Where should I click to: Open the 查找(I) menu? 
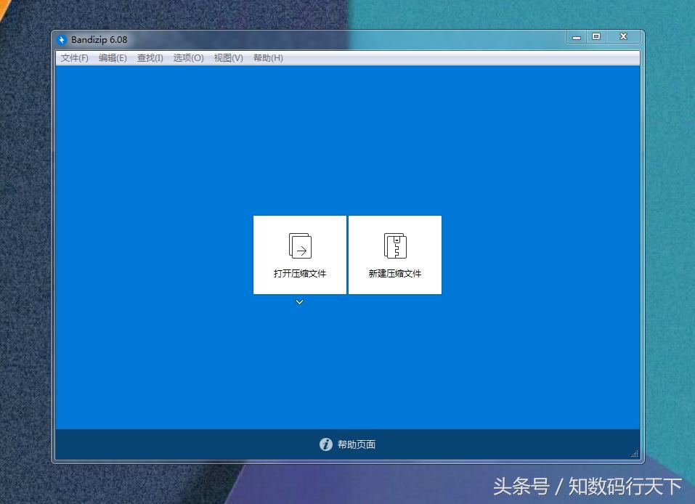click(x=149, y=57)
